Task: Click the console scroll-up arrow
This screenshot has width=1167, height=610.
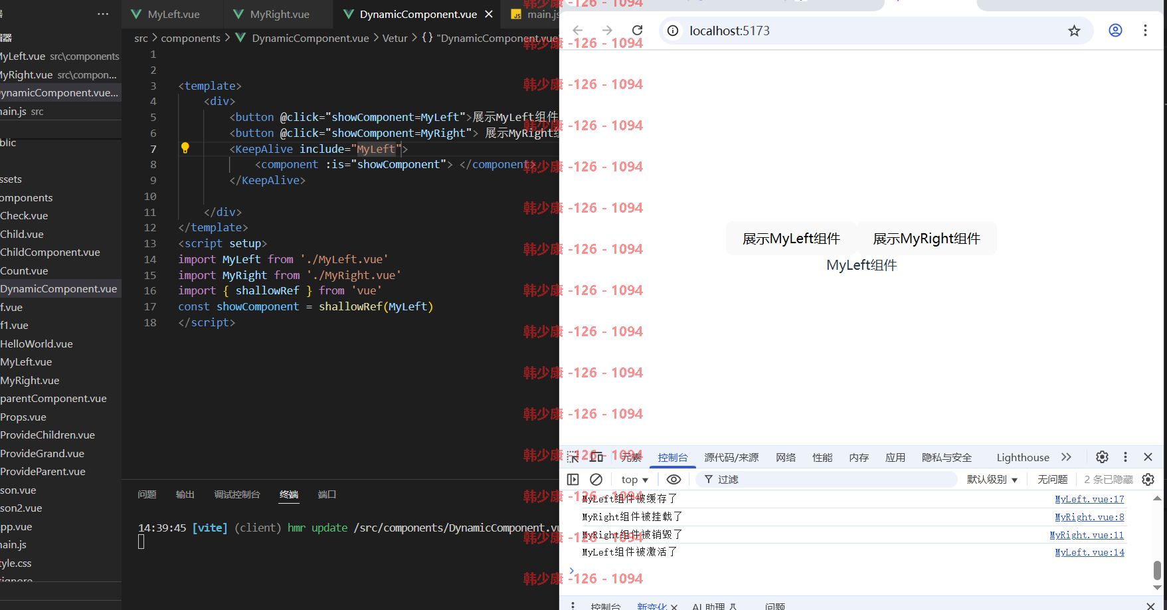Action: point(1157,498)
